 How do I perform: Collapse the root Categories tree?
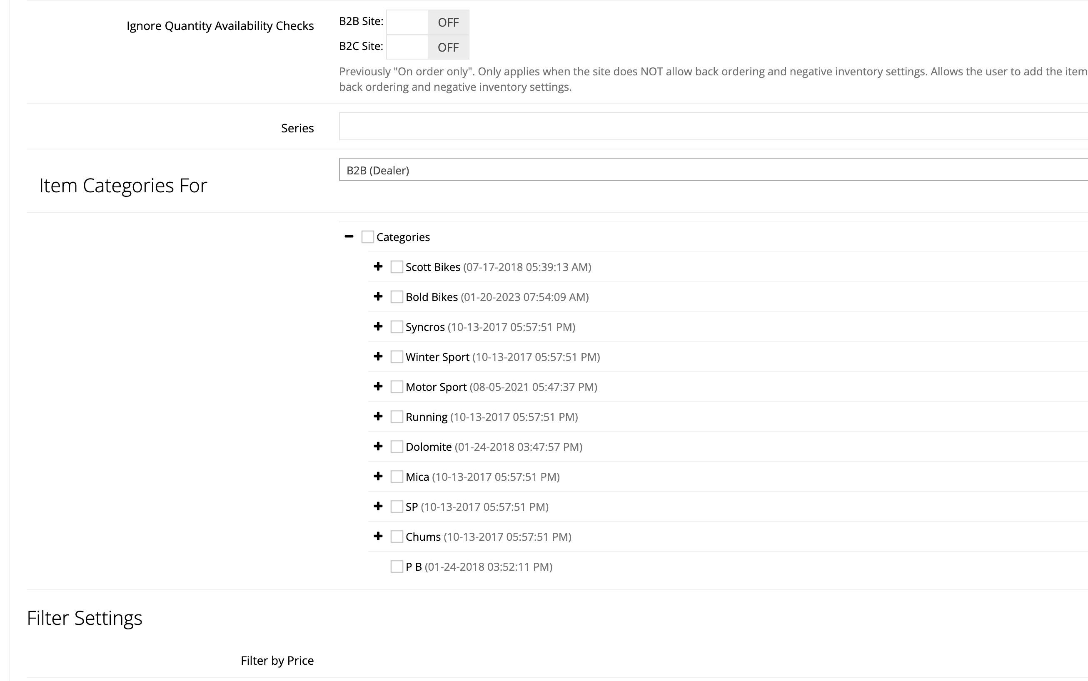coord(349,236)
